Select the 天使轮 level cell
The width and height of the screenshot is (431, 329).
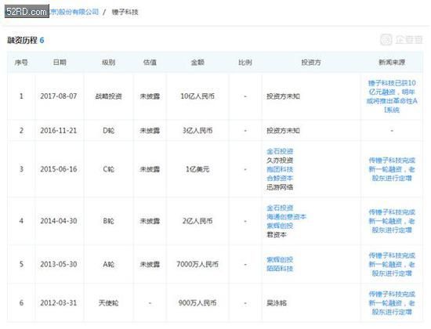click(109, 303)
